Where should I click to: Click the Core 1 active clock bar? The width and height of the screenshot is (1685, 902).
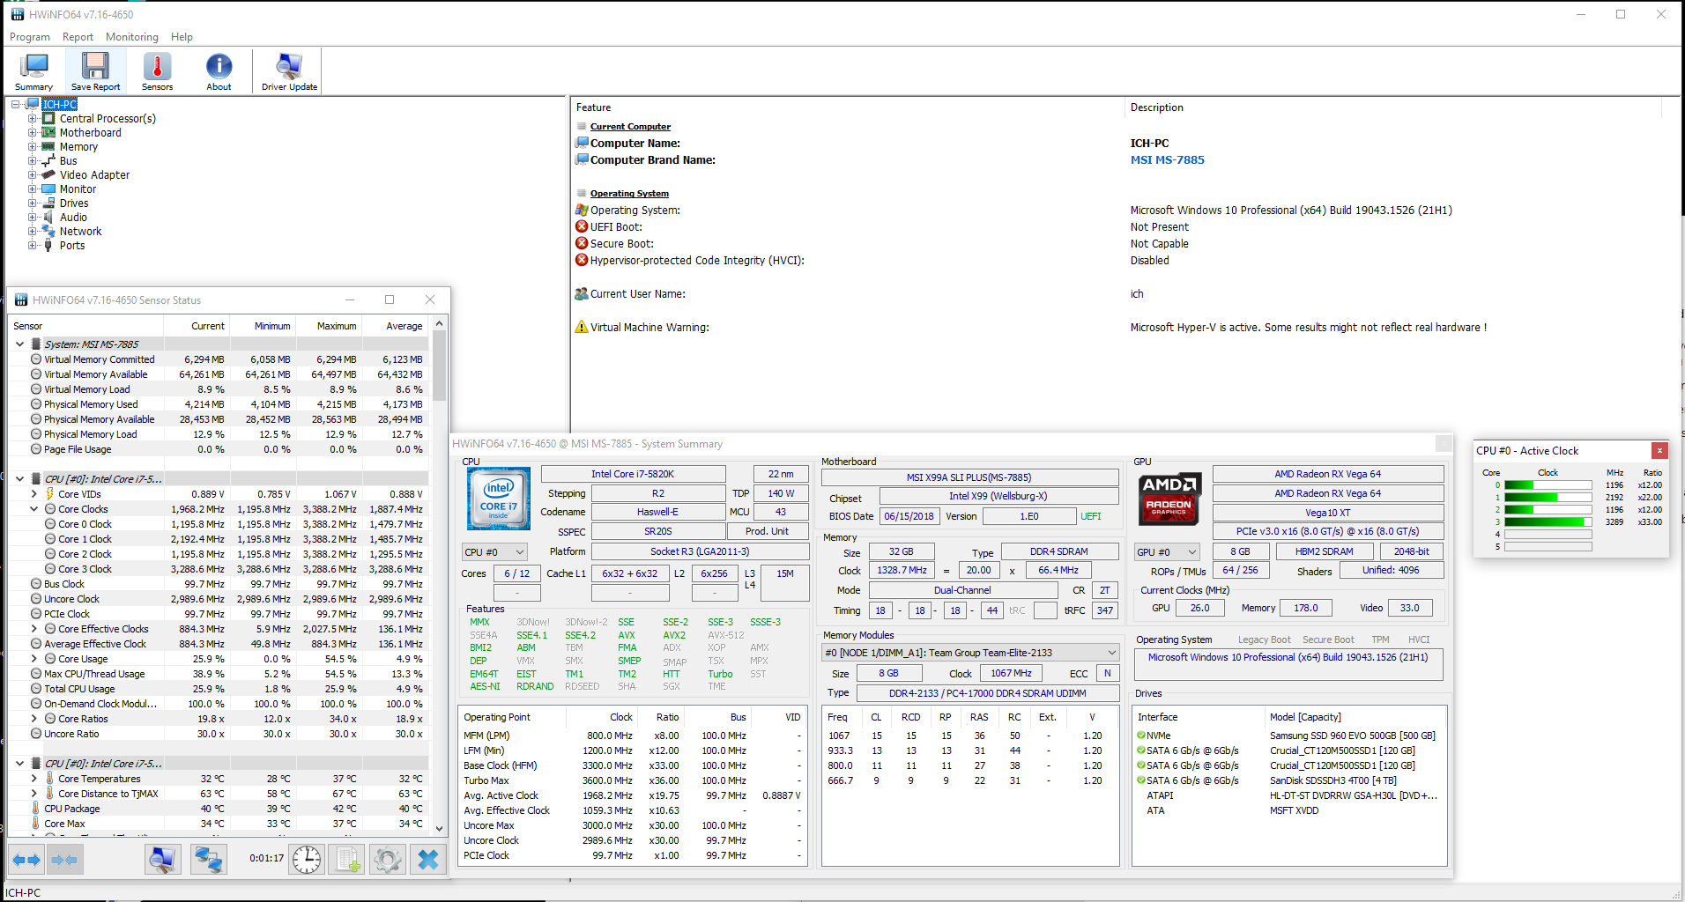[1548, 498]
